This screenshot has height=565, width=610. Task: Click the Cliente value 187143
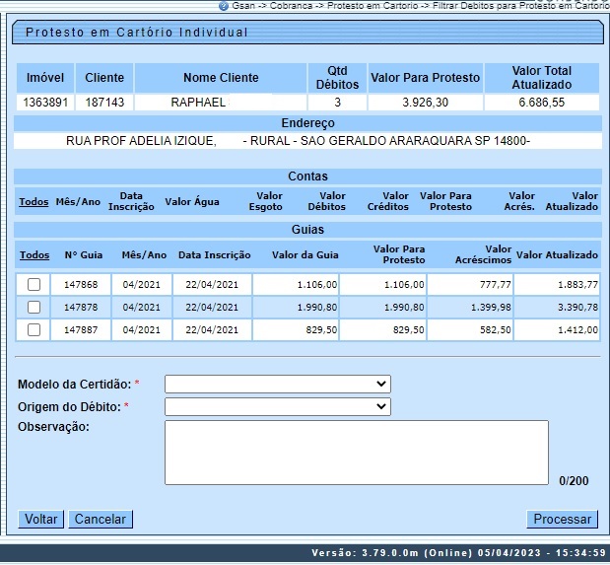(x=104, y=103)
